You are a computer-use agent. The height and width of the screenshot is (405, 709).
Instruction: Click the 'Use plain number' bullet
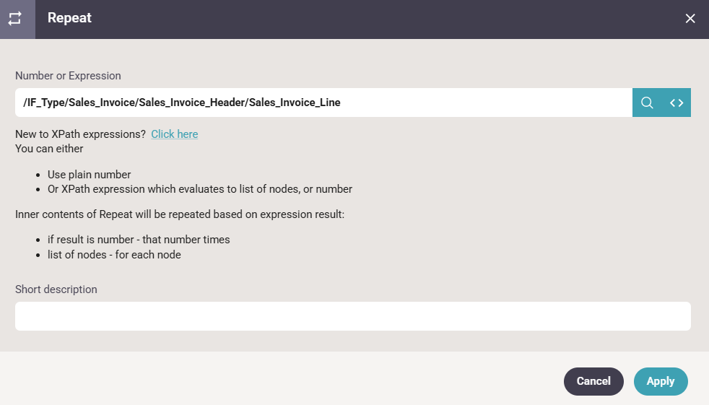pos(89,175)
